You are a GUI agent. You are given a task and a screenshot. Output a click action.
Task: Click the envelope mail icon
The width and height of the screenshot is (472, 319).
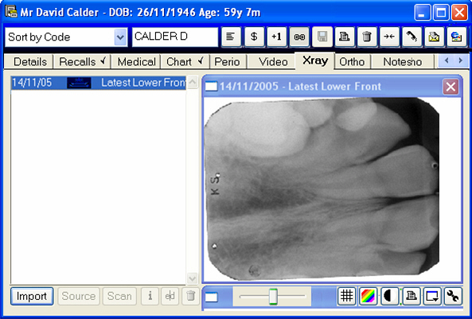click(x=434, y=37)
